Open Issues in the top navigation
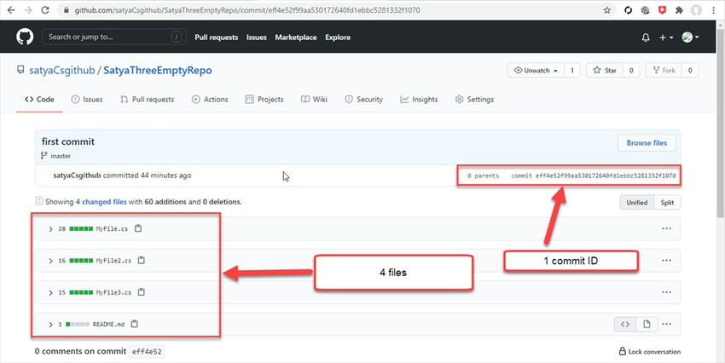 click(257, 37)
